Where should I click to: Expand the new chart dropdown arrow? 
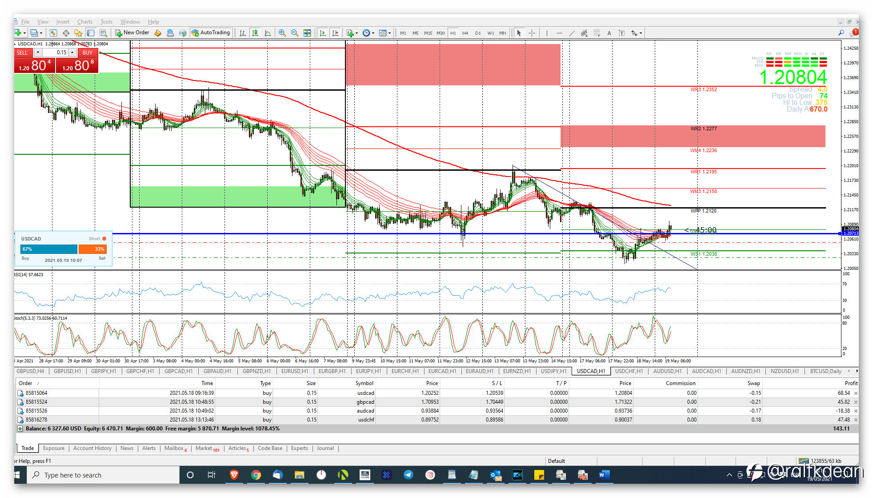point(24,33)
